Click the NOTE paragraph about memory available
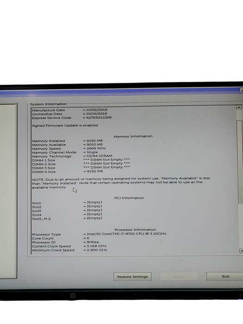 [x=121, y=183]
